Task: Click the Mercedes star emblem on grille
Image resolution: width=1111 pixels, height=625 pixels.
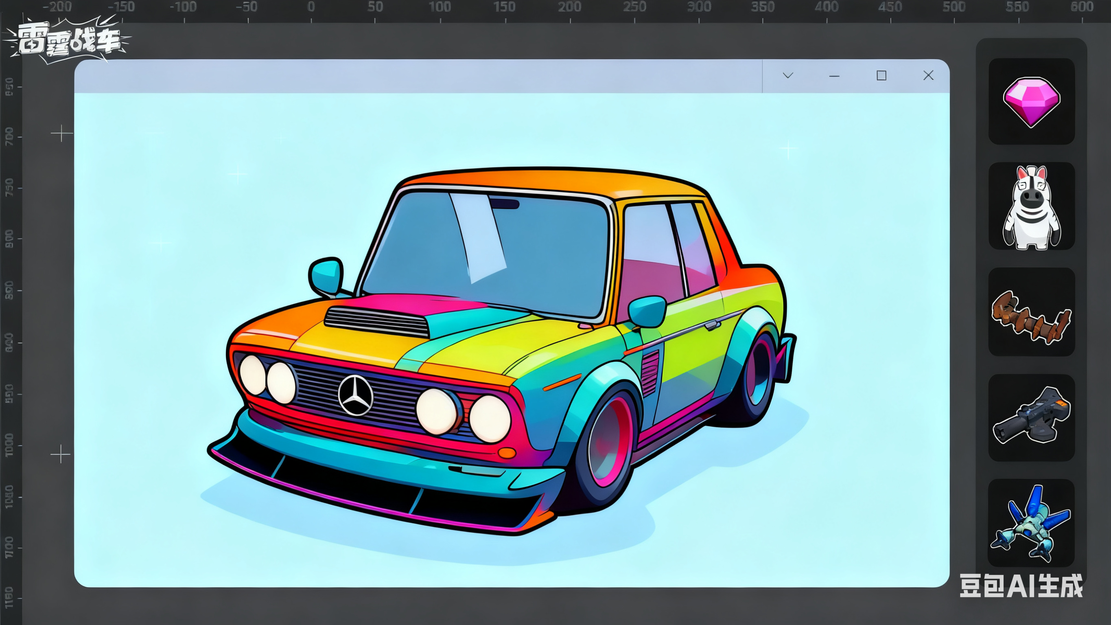Action: point(356,395)
